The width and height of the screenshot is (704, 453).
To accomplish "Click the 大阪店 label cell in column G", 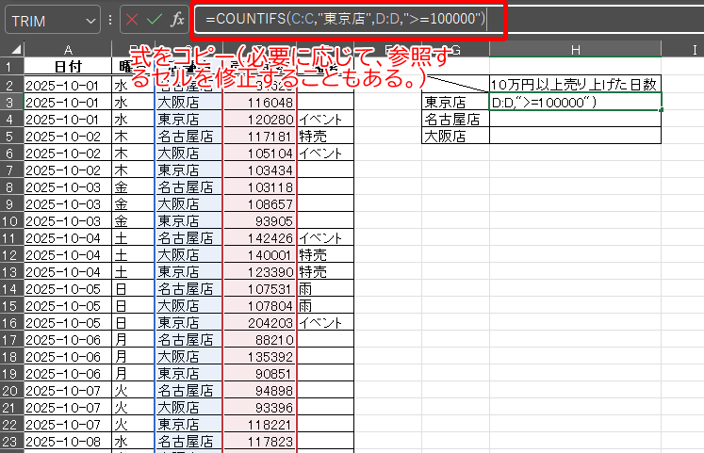I will (x=454, y=136).
